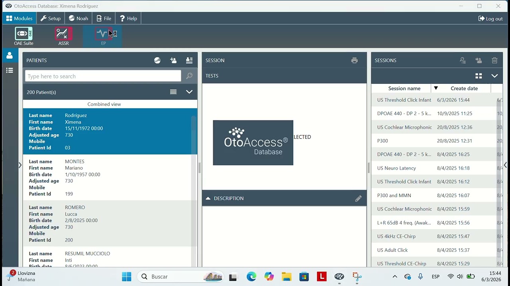Image resolution: width=510 pixels, height=286 pixels.
Task: Open the Noah menu
Action: (78, 18)
